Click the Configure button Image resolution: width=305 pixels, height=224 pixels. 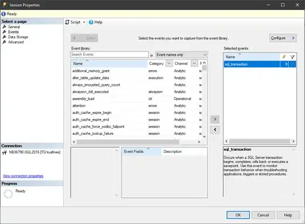tap(283, 38)
